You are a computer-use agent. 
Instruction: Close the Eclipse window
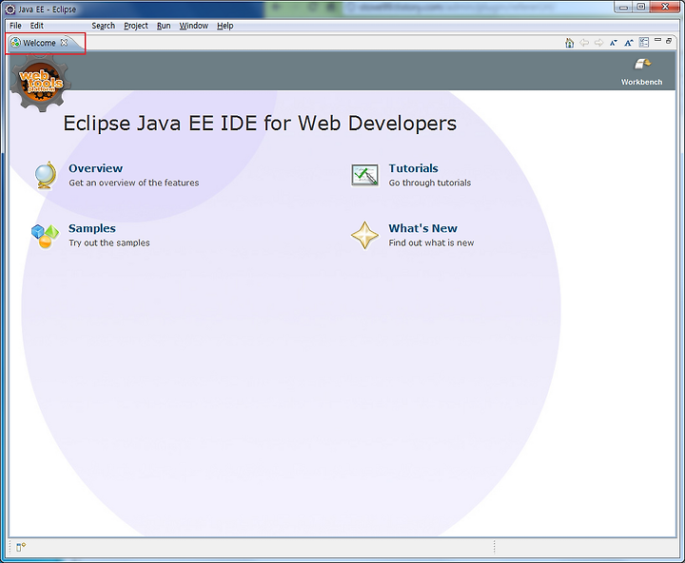click(665, 7)
